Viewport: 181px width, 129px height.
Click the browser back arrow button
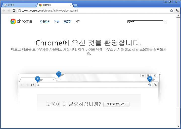[x=4, y=11]
